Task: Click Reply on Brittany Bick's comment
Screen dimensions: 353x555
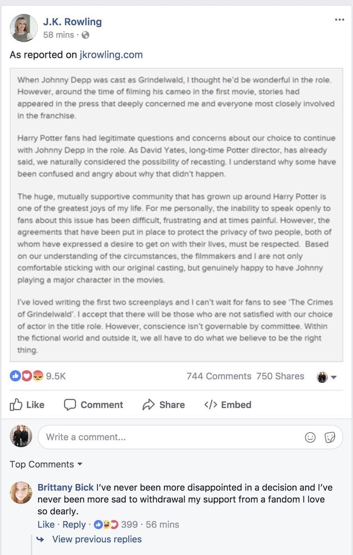Action: point(74,524)
